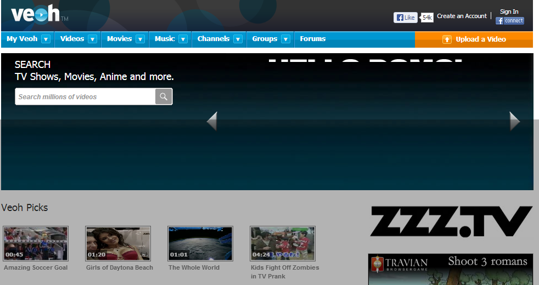Expand the Groups dropdown arrow
Screen dimensions: 539x285
285,39
